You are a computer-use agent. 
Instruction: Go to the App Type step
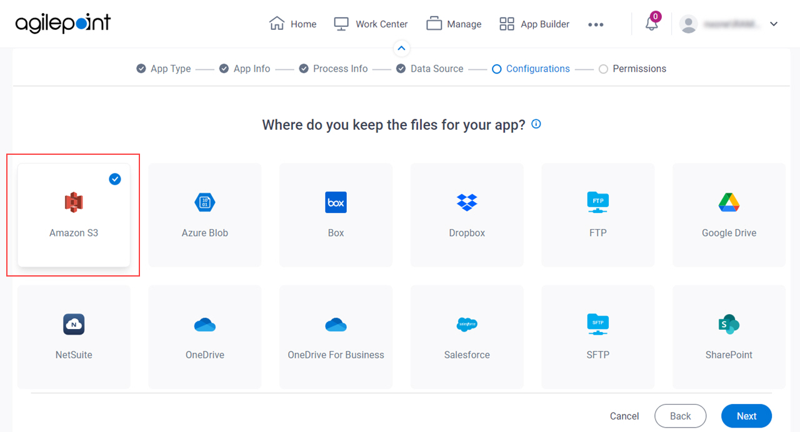[x=164, y=69]
